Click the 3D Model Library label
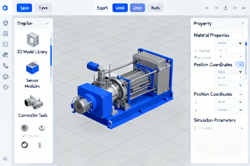The height and width of the screenshot is (166, 250). (x=32, y=52)
